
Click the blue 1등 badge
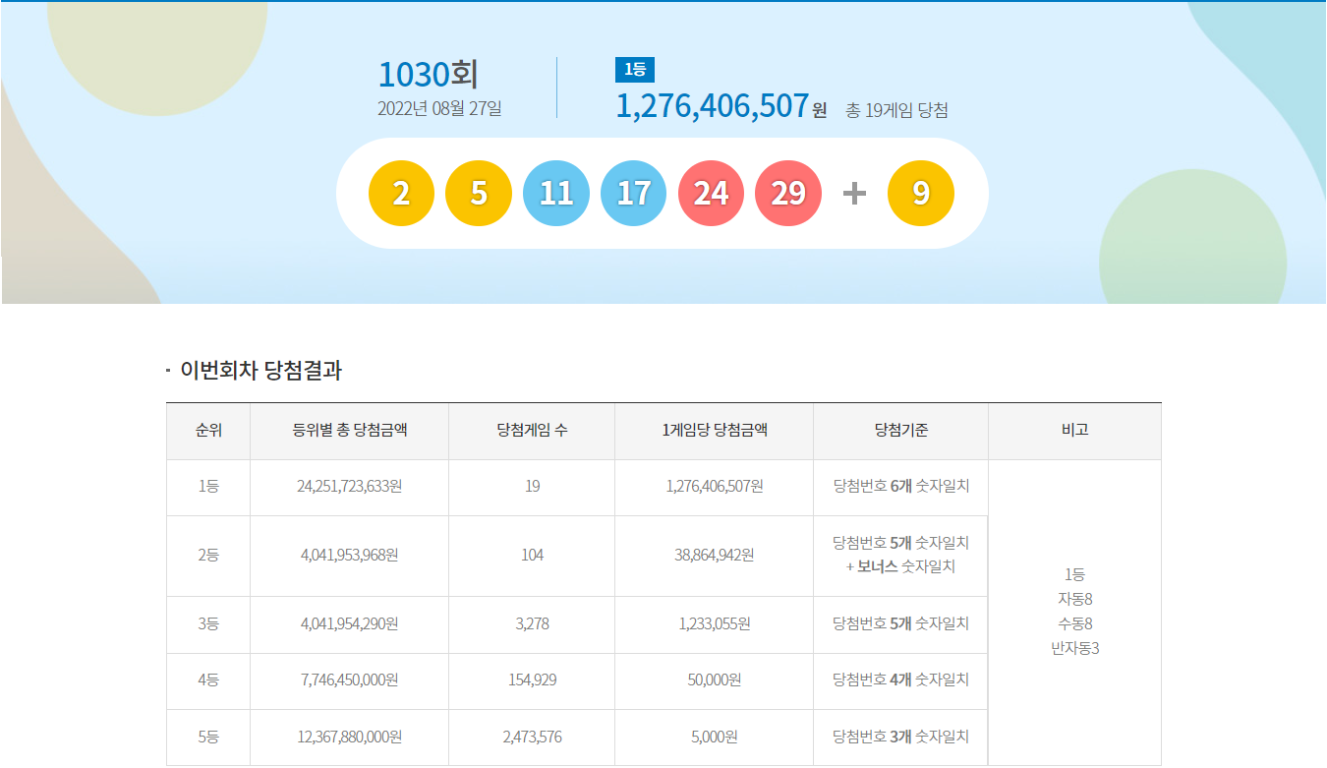(x=634, y=70)
